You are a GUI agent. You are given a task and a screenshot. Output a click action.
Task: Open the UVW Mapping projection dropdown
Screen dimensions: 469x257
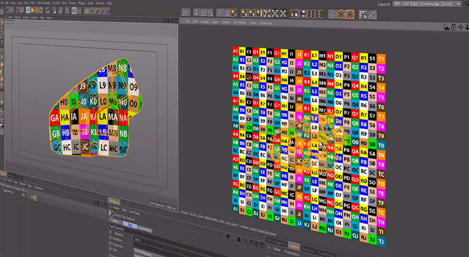[150, 253]
